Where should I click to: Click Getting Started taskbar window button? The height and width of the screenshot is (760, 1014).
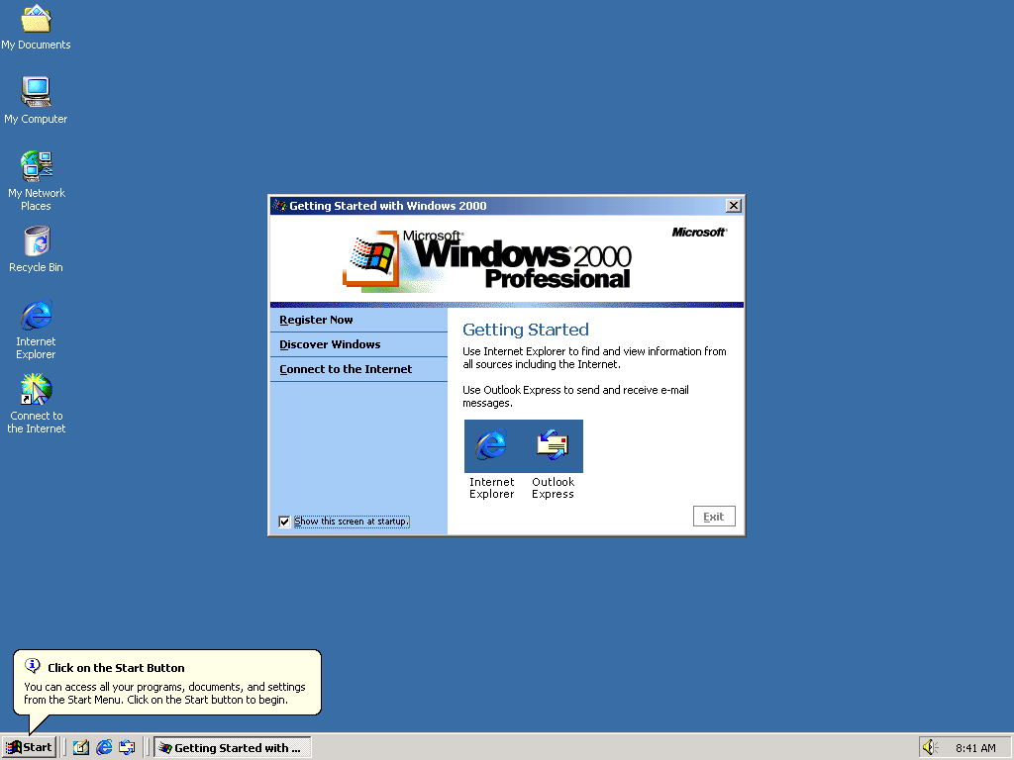pyautogui.click(x=233, y=747)
